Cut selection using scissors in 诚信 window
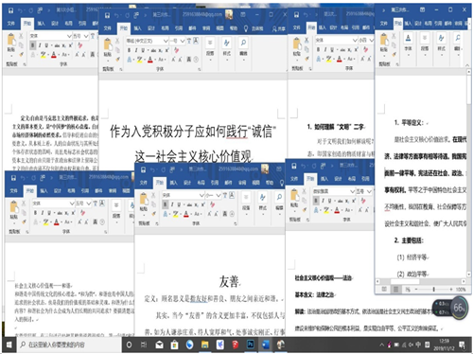 click(x=117, y=41)
